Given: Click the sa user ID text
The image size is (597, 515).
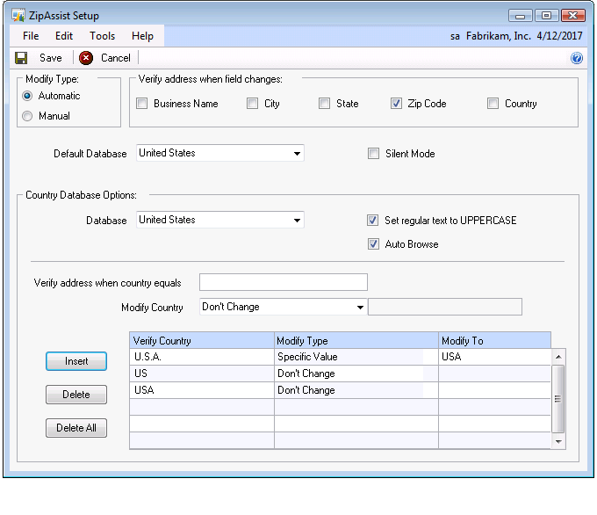Looking at the screenshot, I should [x=455, y=36].
